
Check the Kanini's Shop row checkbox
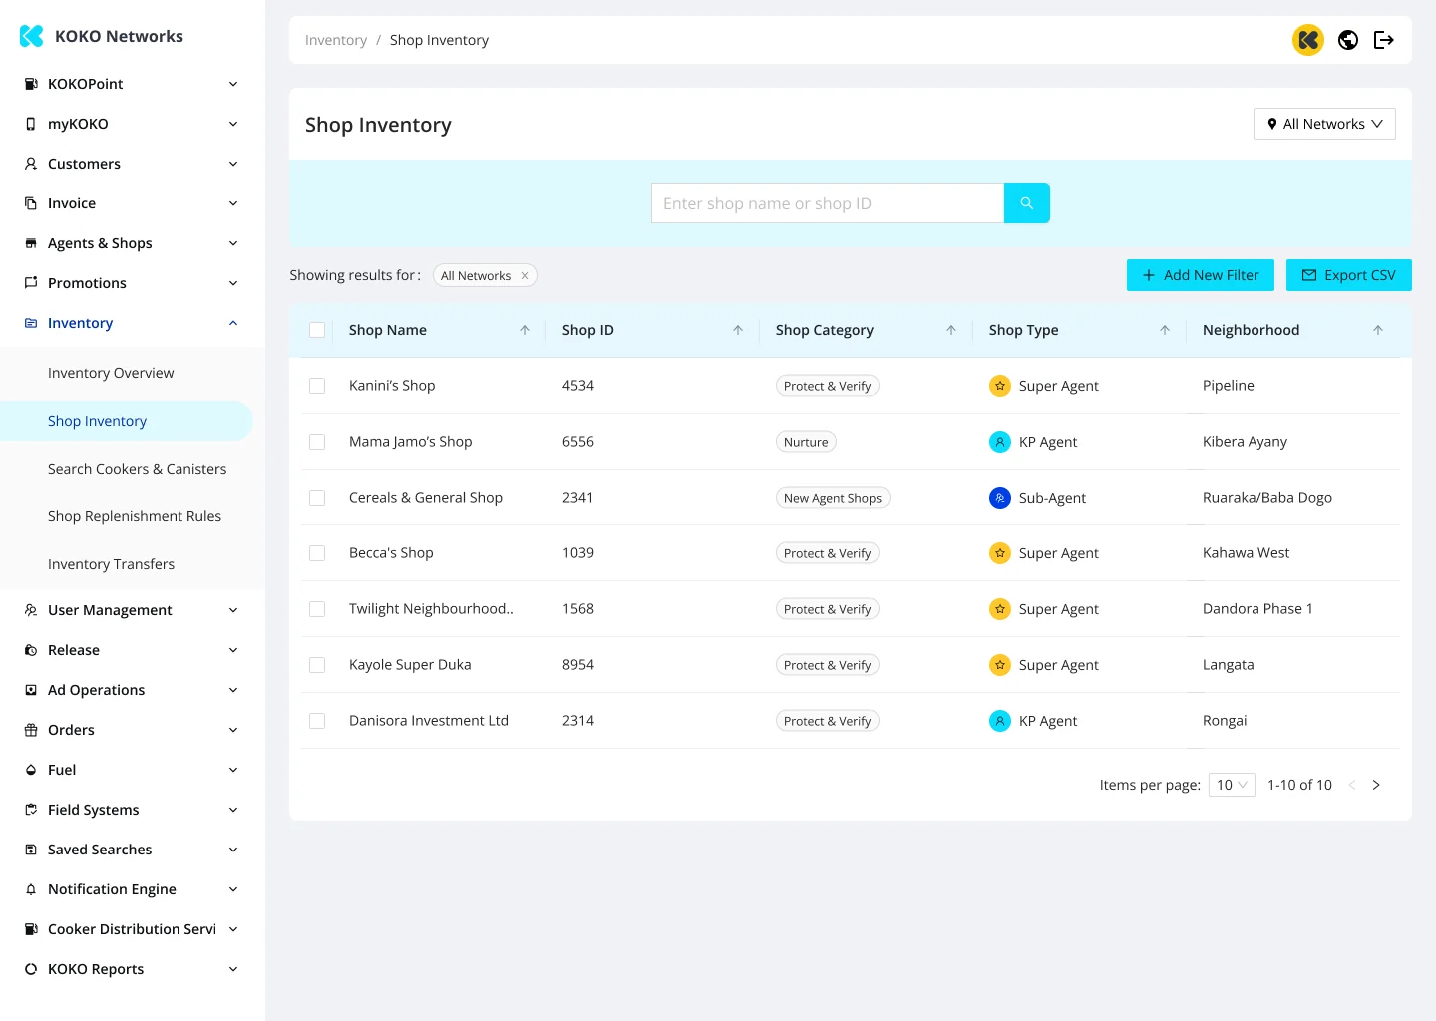click(317, 386)
